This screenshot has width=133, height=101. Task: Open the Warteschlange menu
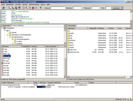pos(34,5)
